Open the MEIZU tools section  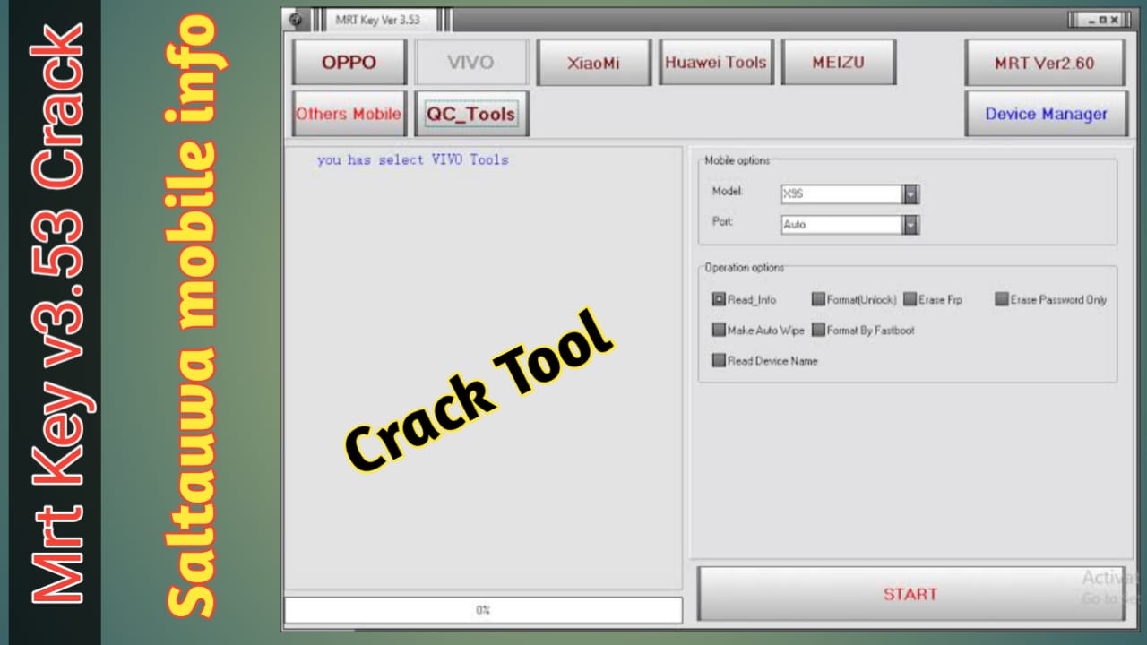tap(839, 63)
